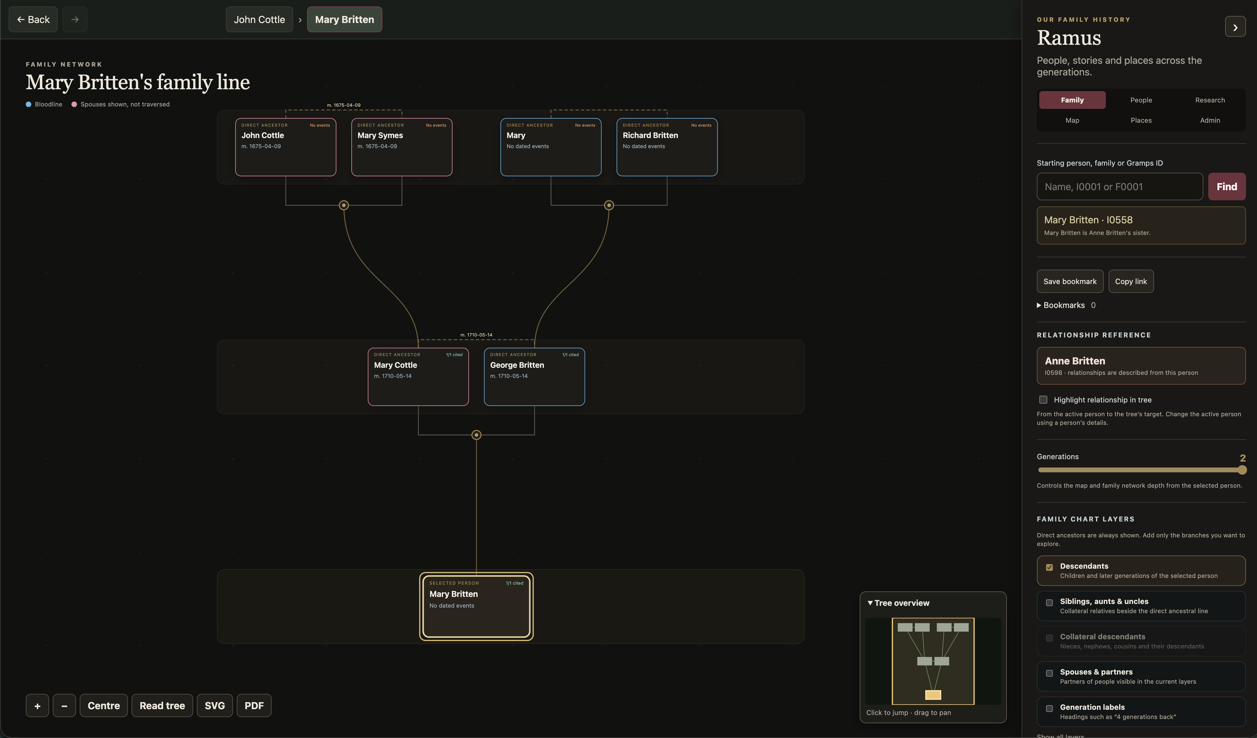Click the forward arrow navigation button
This screenshot has height=738, width=1257.
[75, 19]
